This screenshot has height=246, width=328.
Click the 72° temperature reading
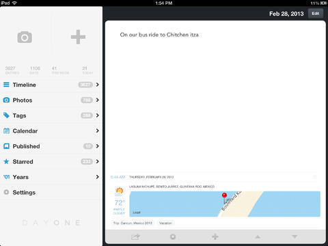pyautogui.click(x=120, y=202)
